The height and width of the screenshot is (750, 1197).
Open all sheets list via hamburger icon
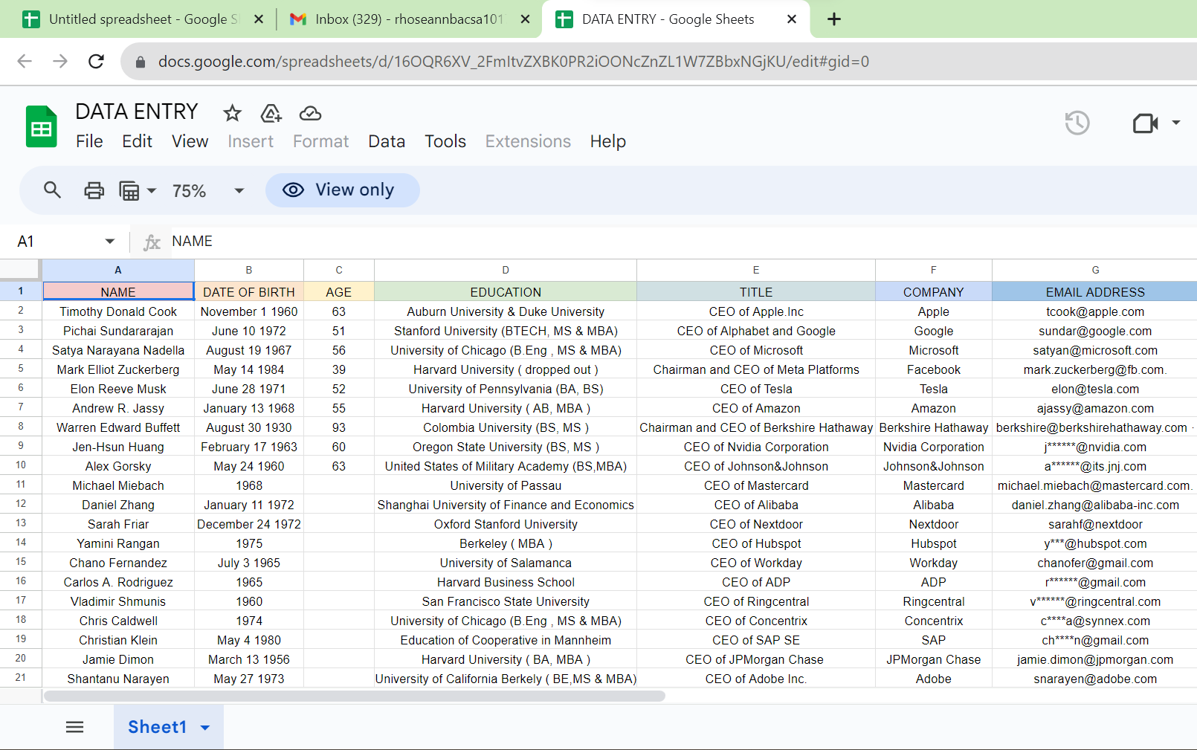[x=74, y=726]
